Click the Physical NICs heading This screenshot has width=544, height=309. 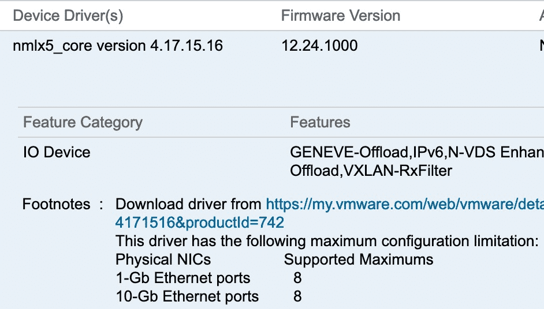click(163, 259)
